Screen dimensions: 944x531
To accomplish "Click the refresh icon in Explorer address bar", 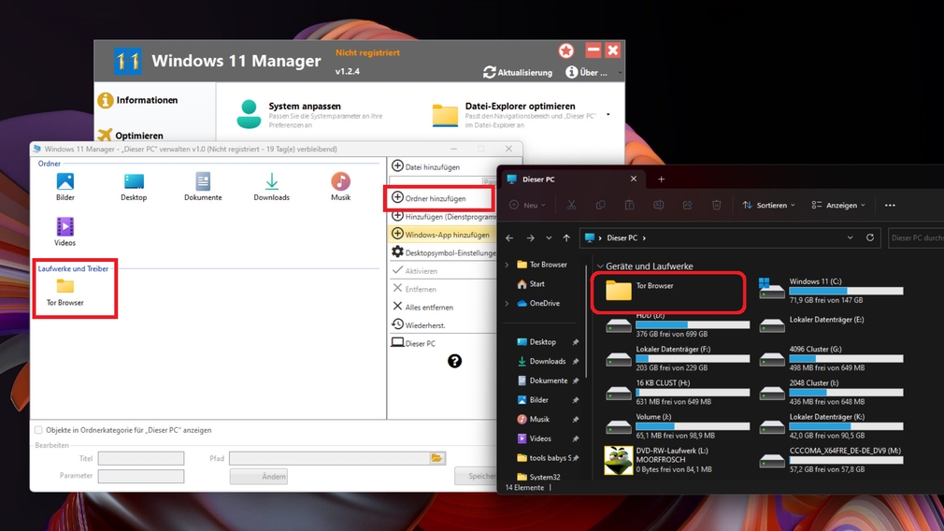I will tap(870, 238).
